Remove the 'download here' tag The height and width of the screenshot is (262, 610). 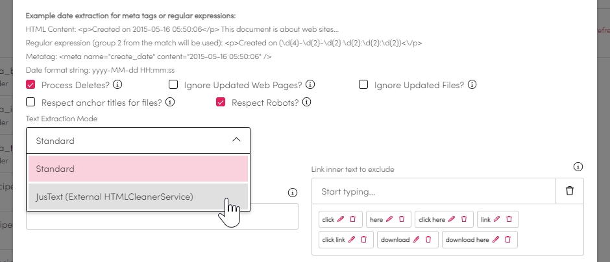point(507,239)
